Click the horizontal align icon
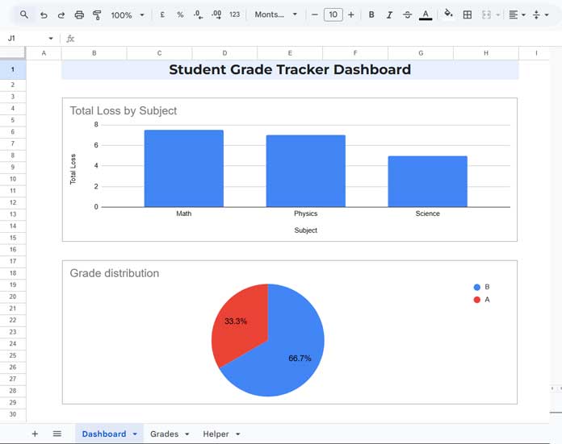The image size is (562, 444). (x=514, y=15)
